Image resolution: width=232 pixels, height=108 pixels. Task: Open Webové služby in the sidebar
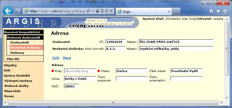point(17,86)
